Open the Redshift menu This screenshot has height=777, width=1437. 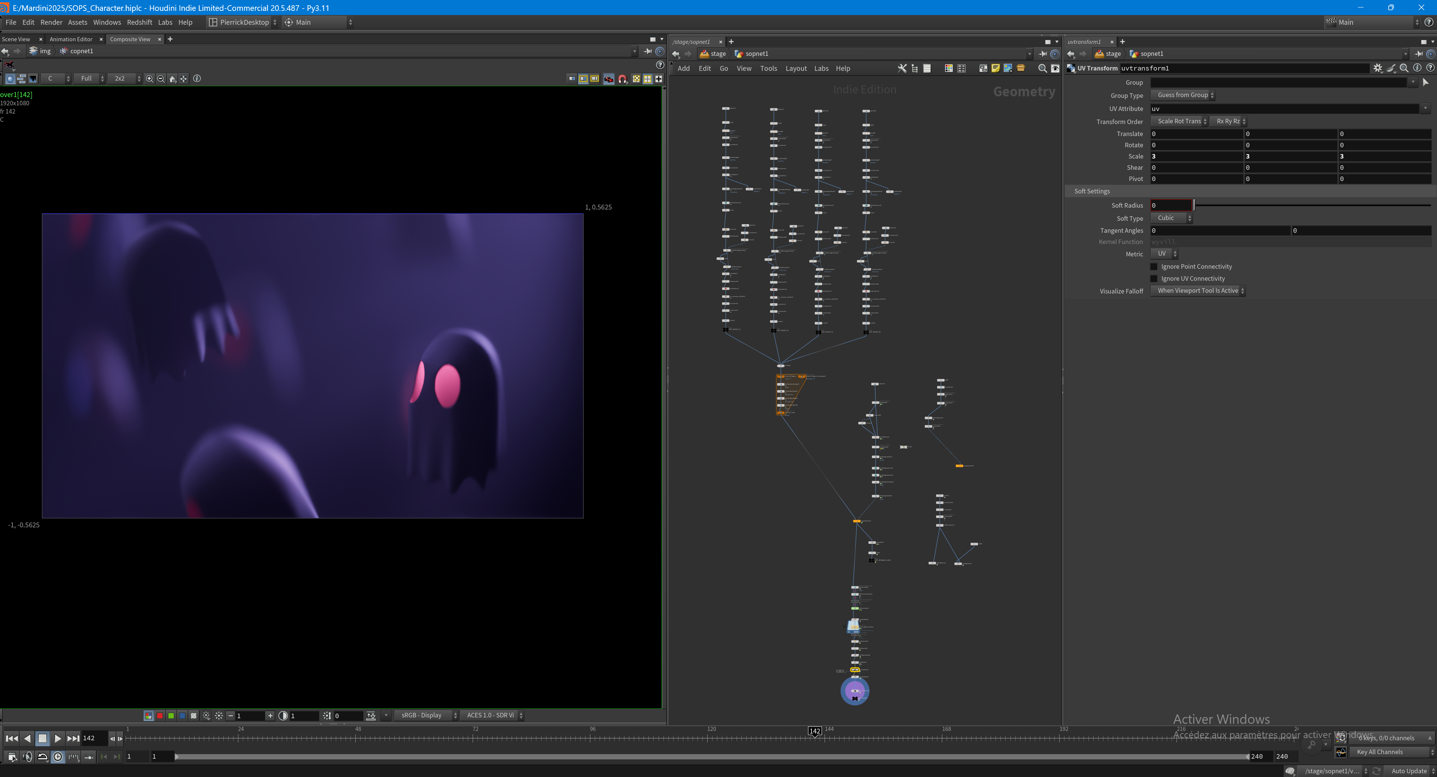[139, 22]
